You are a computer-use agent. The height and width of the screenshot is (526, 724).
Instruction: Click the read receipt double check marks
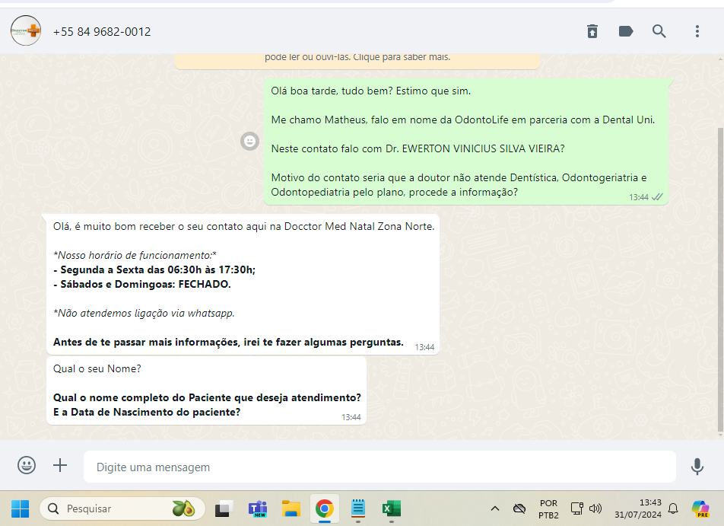click(656, 197)
